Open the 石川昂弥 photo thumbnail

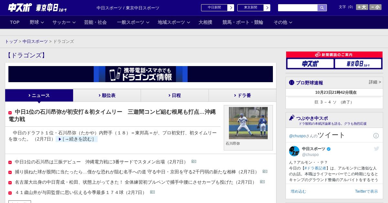(248, 123)
